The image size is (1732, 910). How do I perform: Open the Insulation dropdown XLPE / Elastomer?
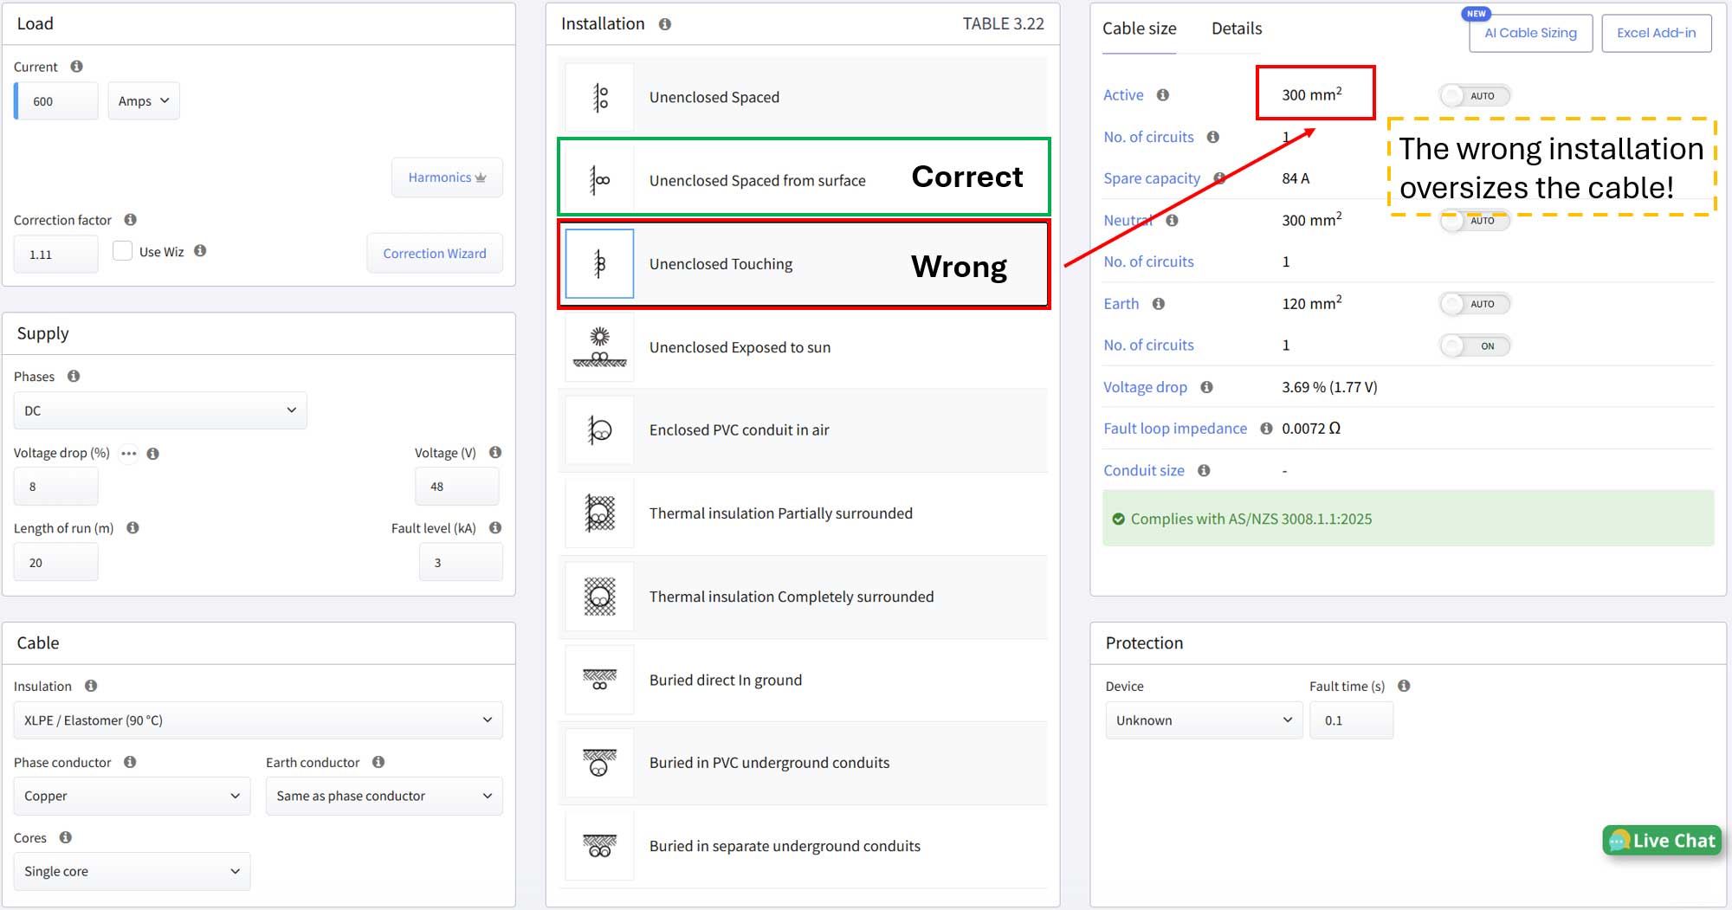pos(258,720)
